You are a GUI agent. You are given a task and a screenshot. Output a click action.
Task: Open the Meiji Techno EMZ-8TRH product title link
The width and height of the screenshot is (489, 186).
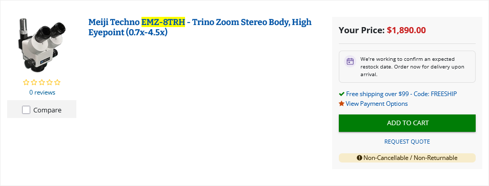coord(200,27)
